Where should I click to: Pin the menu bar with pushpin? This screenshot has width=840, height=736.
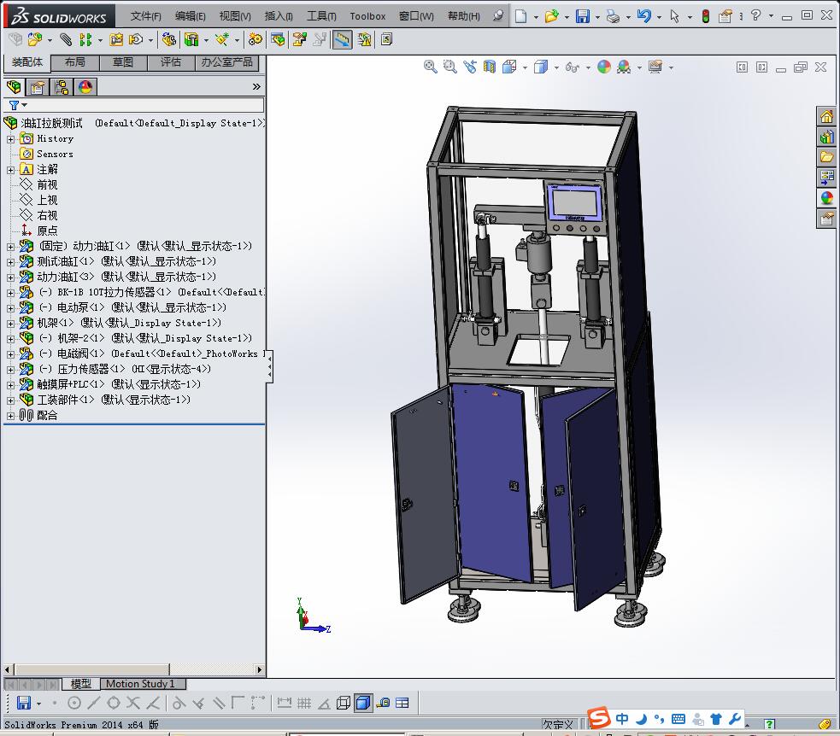[499, 15]
